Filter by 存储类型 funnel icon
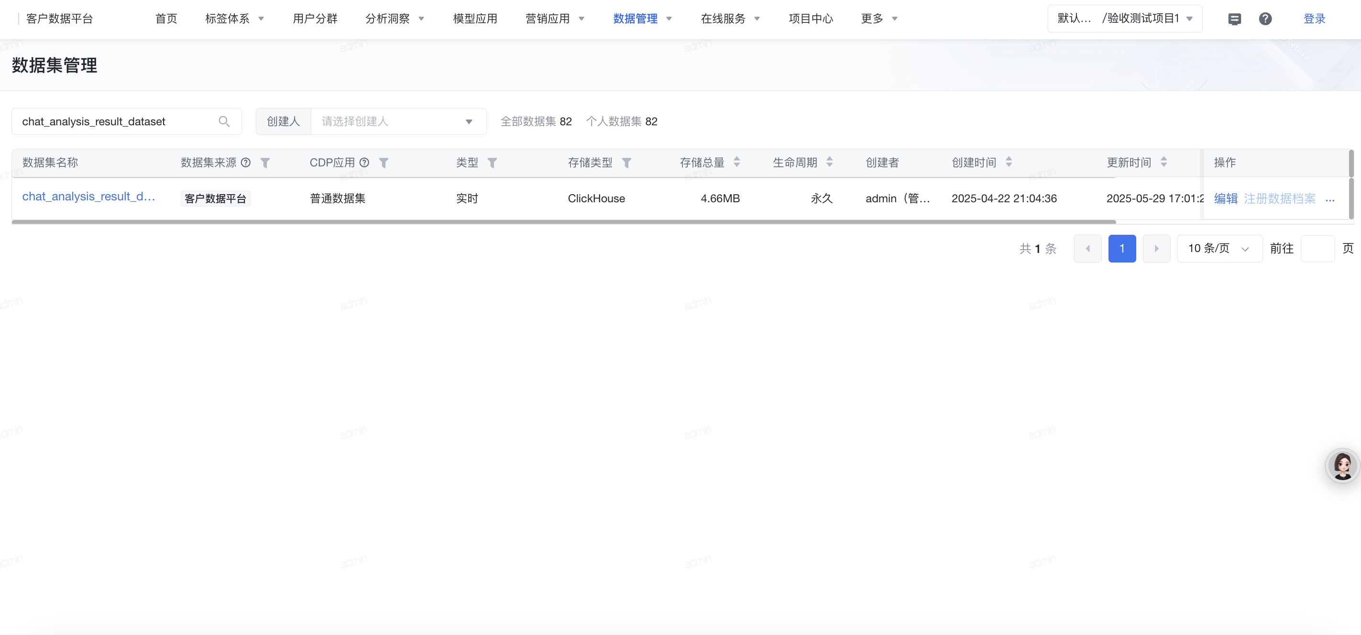Screen dimensions: 1361x635 (626, 163)
